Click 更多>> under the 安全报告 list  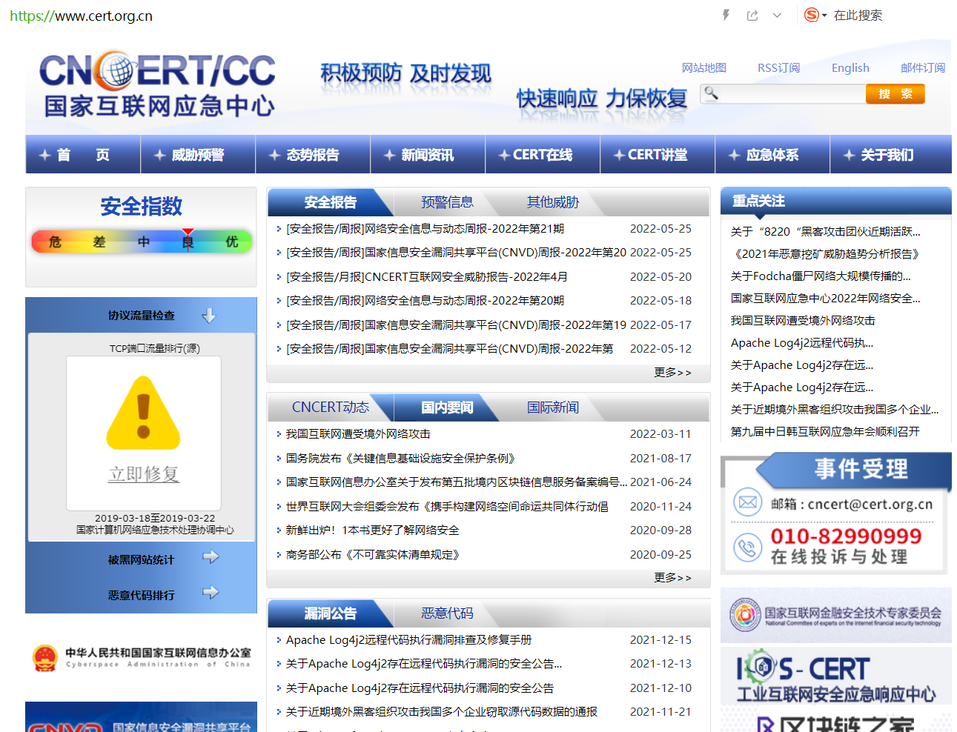coord(672,373)
